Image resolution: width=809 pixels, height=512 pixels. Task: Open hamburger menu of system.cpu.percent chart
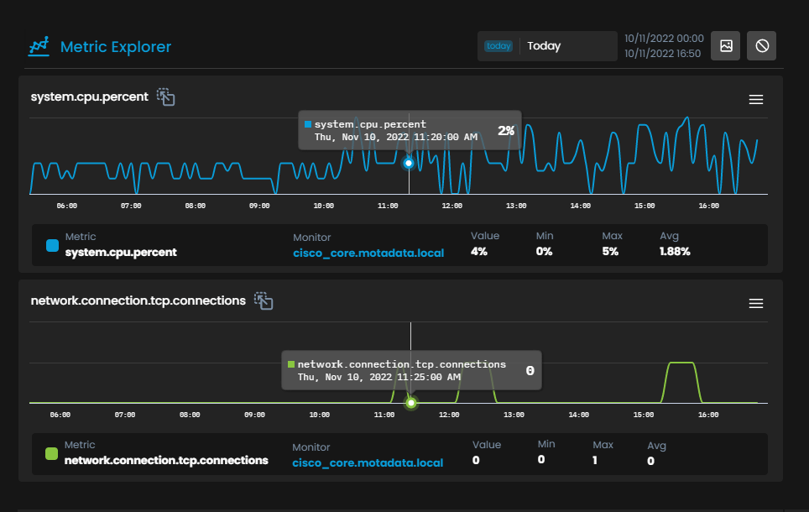click(x=756, y=100)
